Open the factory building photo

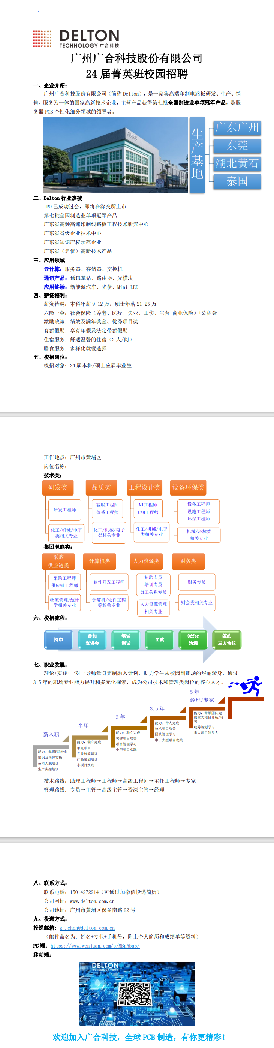[115, 154]
